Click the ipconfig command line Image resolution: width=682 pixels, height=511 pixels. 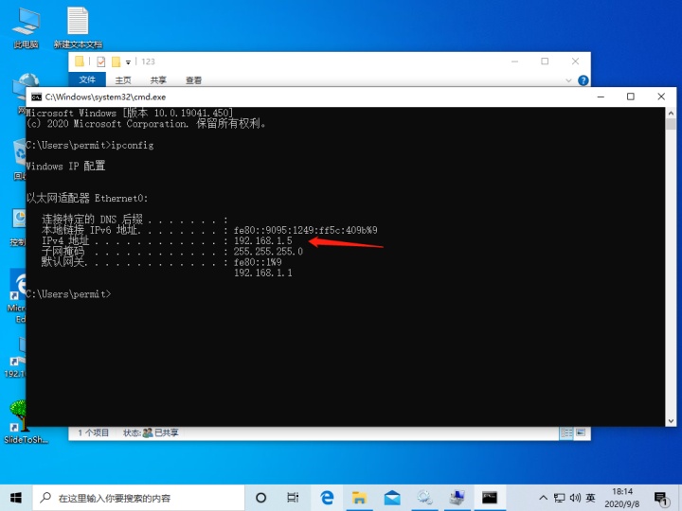click(90, 145)
